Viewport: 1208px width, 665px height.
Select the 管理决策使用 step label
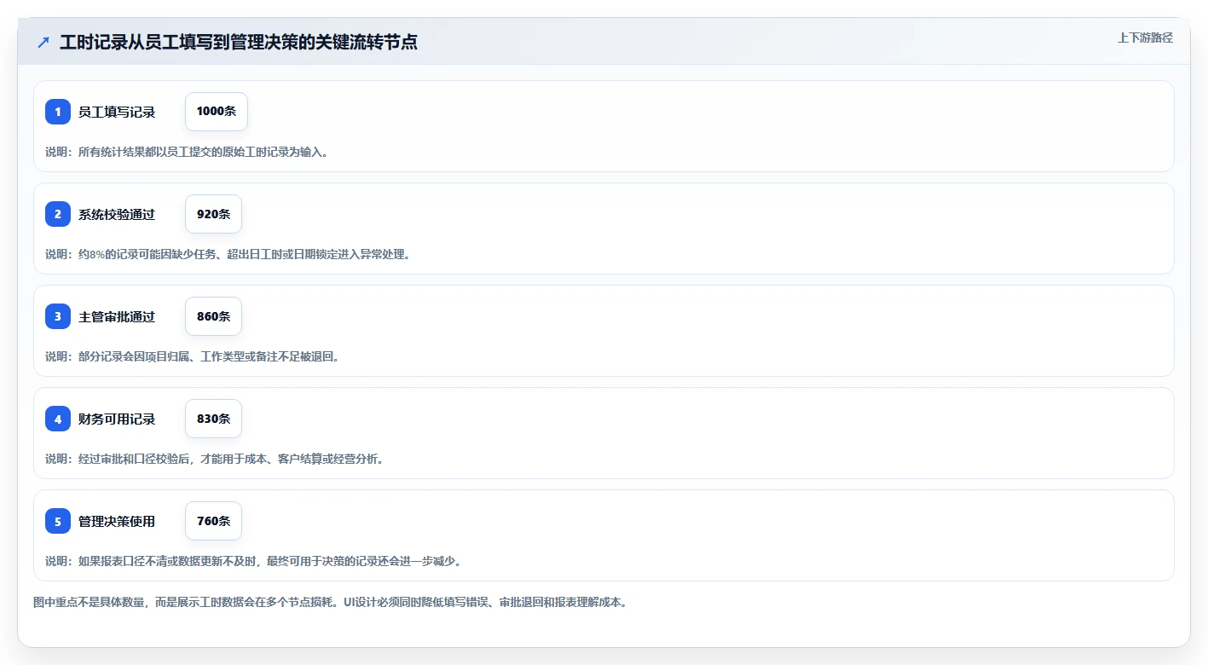[117, 521]
